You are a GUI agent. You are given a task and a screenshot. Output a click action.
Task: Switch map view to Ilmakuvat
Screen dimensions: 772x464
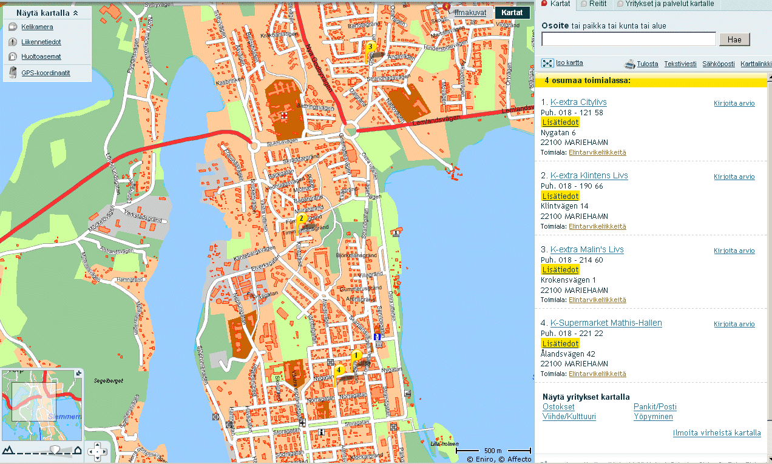point(470,13)
